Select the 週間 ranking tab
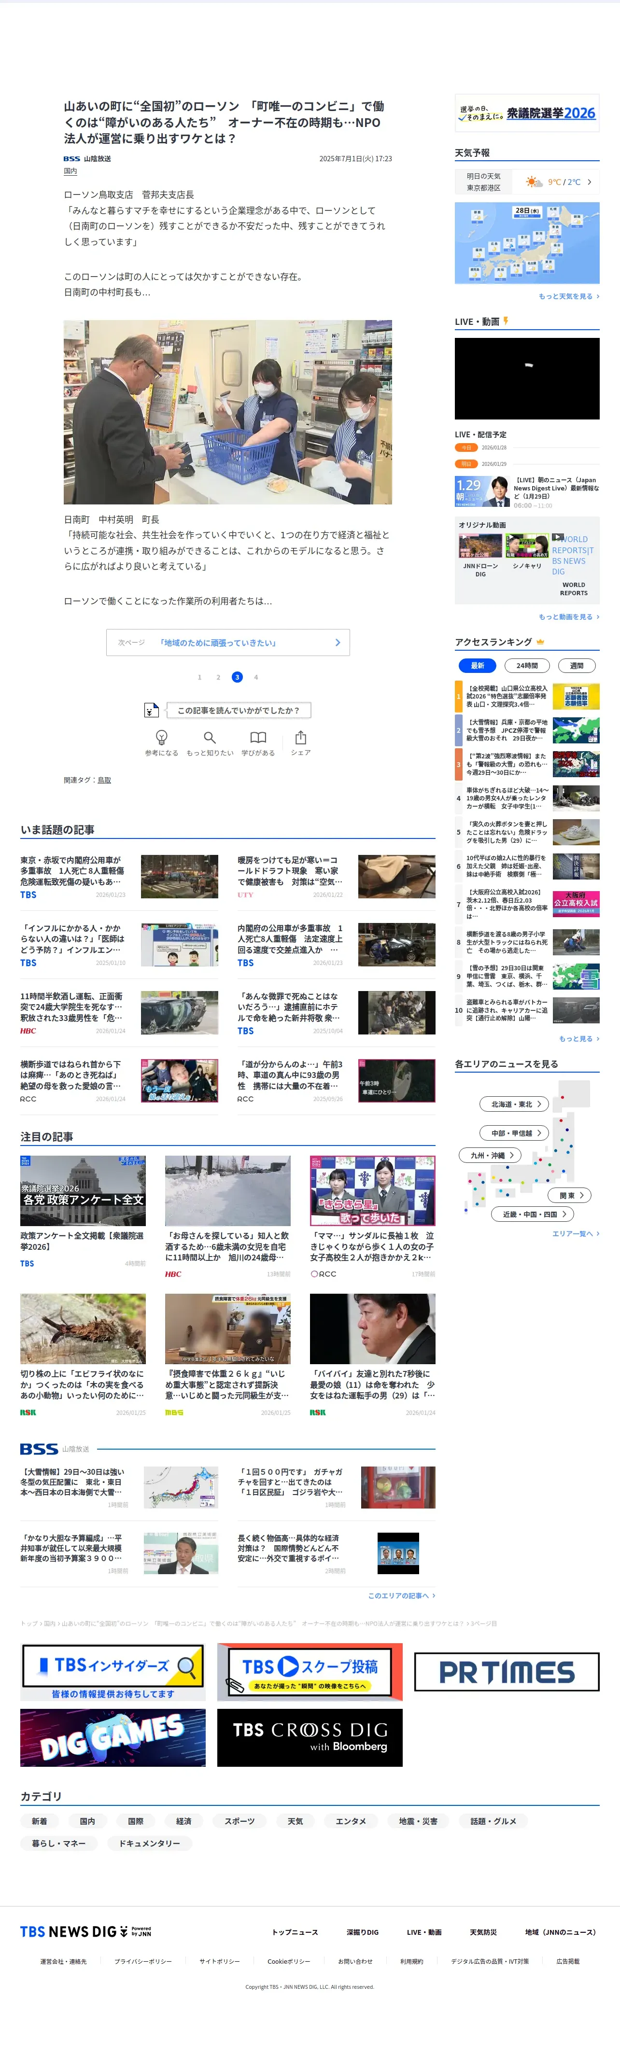This screenshot has width=620, height=2054. tap(577, 665)
